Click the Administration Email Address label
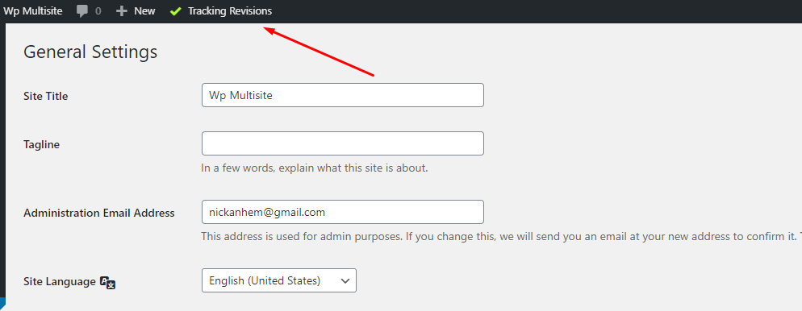Image resolution: width=802 pixels, height=311 pixels. tap(99, 213)
